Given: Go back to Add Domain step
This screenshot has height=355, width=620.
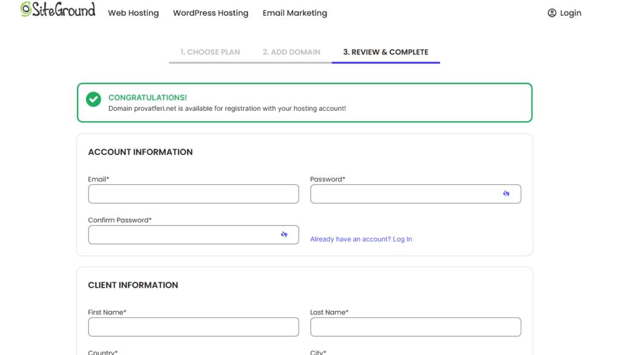Looking at the screenshot, I should [x=291, y=52].
